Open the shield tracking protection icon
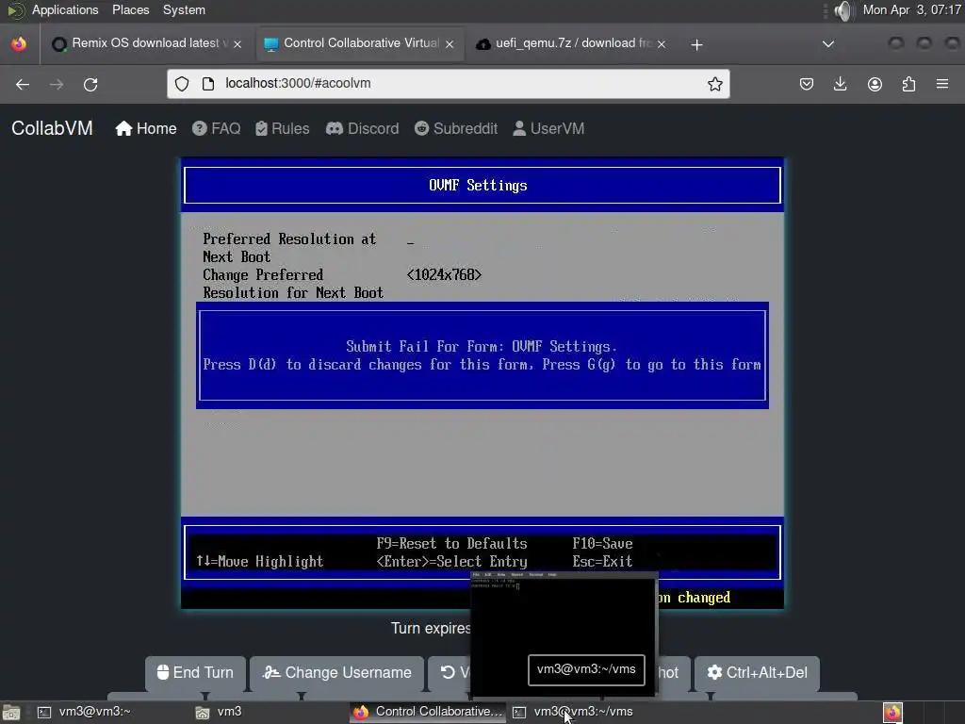 (182, 84)
